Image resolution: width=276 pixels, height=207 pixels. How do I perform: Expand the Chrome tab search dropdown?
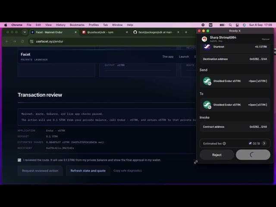click(x=25, y=32)
